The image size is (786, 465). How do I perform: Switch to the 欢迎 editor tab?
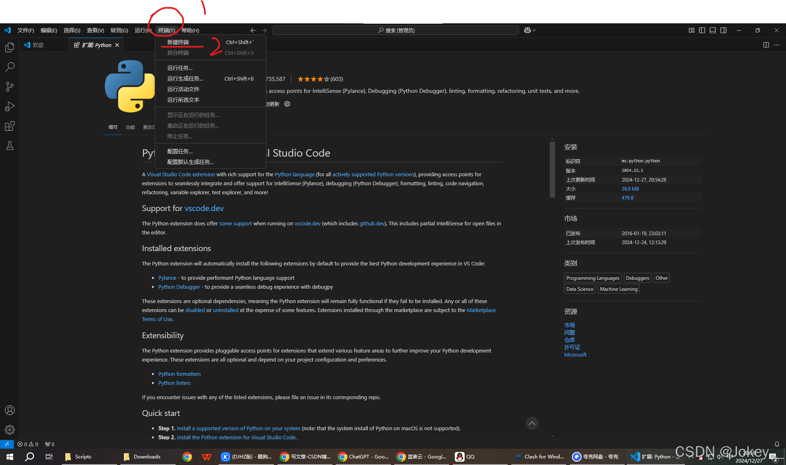point(44,45)
